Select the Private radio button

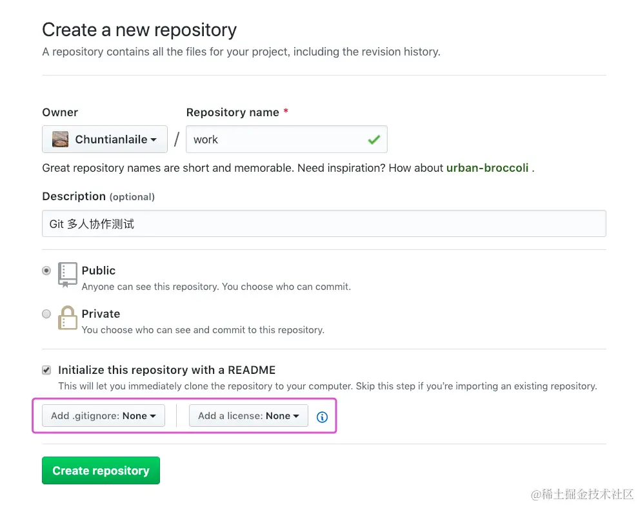[x=46, y=314]
